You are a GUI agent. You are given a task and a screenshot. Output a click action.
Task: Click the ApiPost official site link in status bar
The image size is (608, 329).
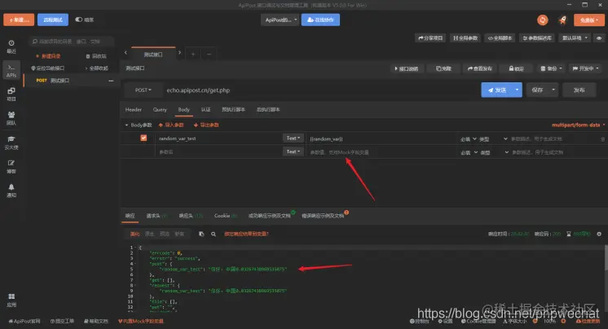pyautogui.click(x=24, y=321)
